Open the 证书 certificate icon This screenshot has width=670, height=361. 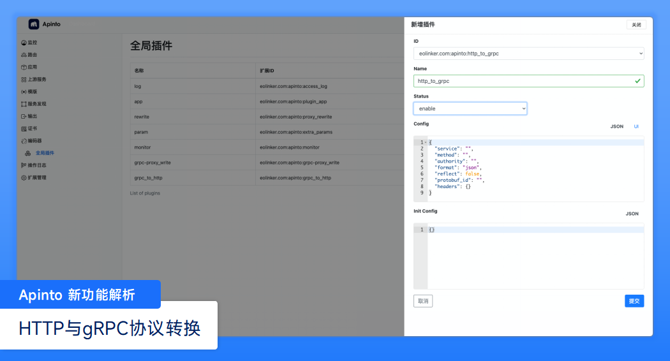pyautogui.click(x=24, y=129)
